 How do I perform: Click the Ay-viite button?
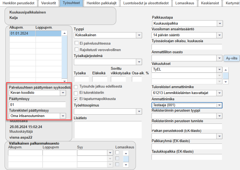point(232,58)
